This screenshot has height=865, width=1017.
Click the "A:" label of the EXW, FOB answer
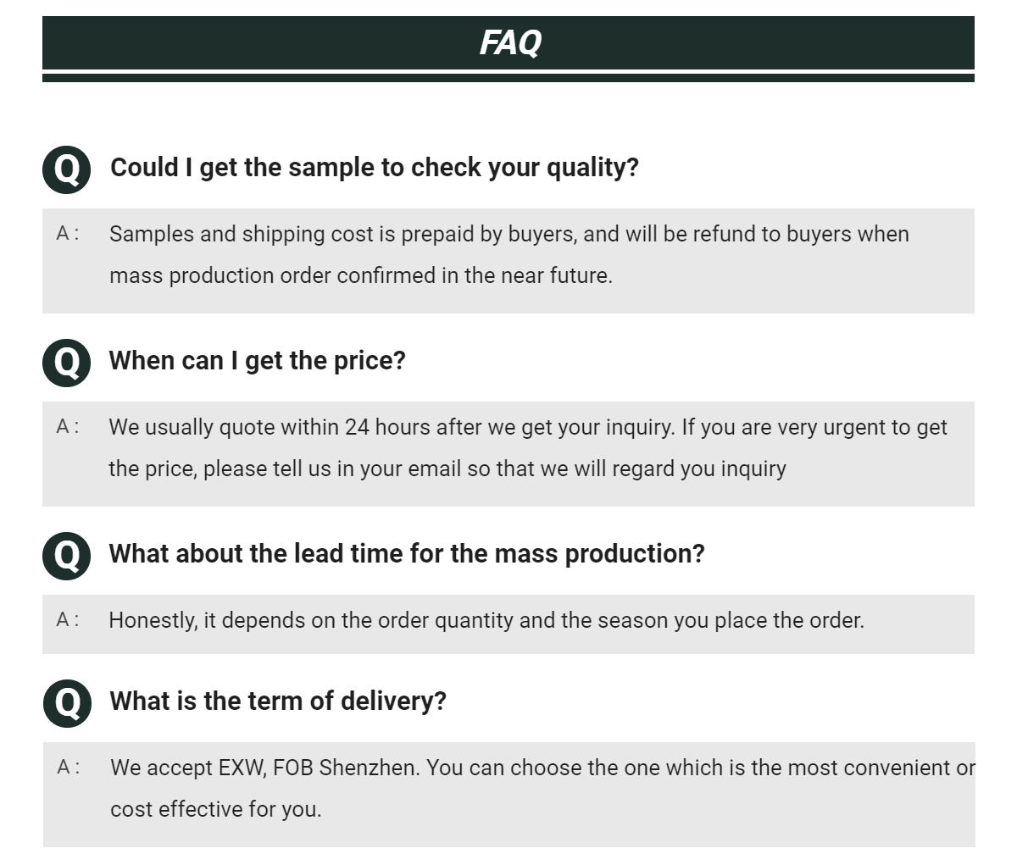pyautogui.click(x=69, y=768)
